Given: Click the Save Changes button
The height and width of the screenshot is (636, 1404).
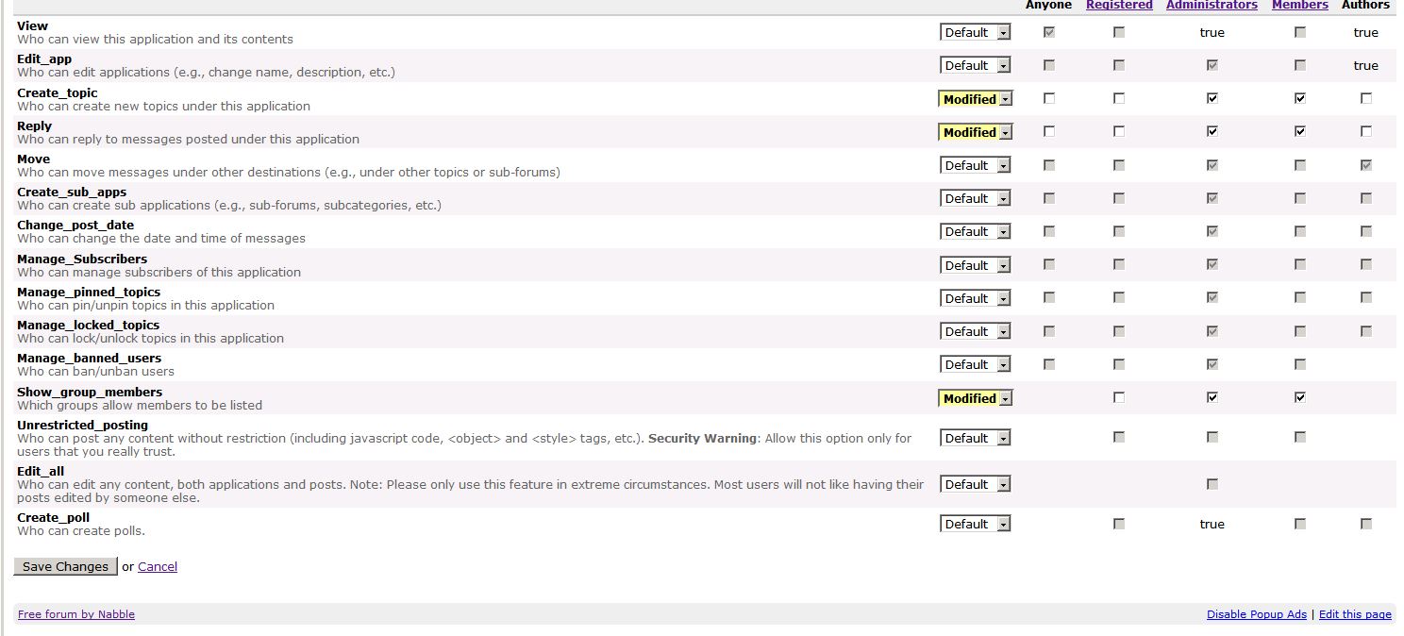Looking at the screenshot, I should pyautogui.click(x=65, y=566).
